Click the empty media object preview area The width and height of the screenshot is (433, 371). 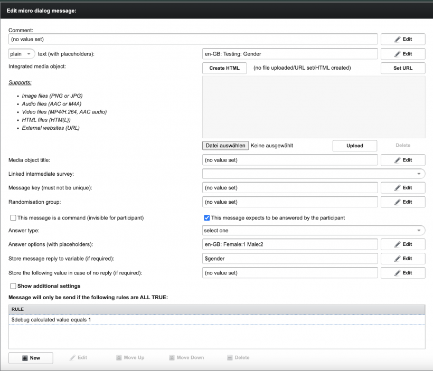(314, 107)
